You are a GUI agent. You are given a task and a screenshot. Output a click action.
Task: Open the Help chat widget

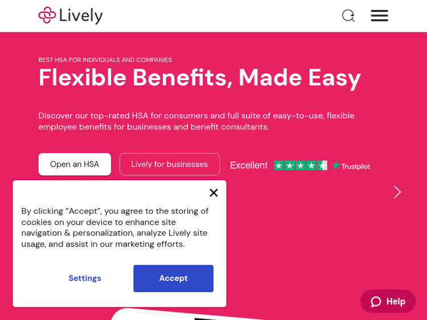click(x=388, y=301)
